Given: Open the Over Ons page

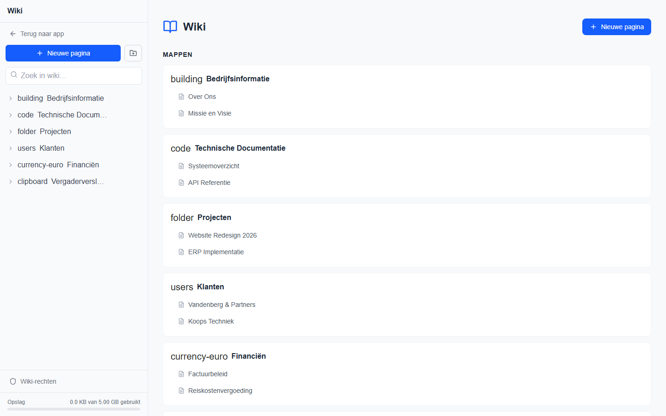Looking at the screenshot, I should tap(202, 97).
